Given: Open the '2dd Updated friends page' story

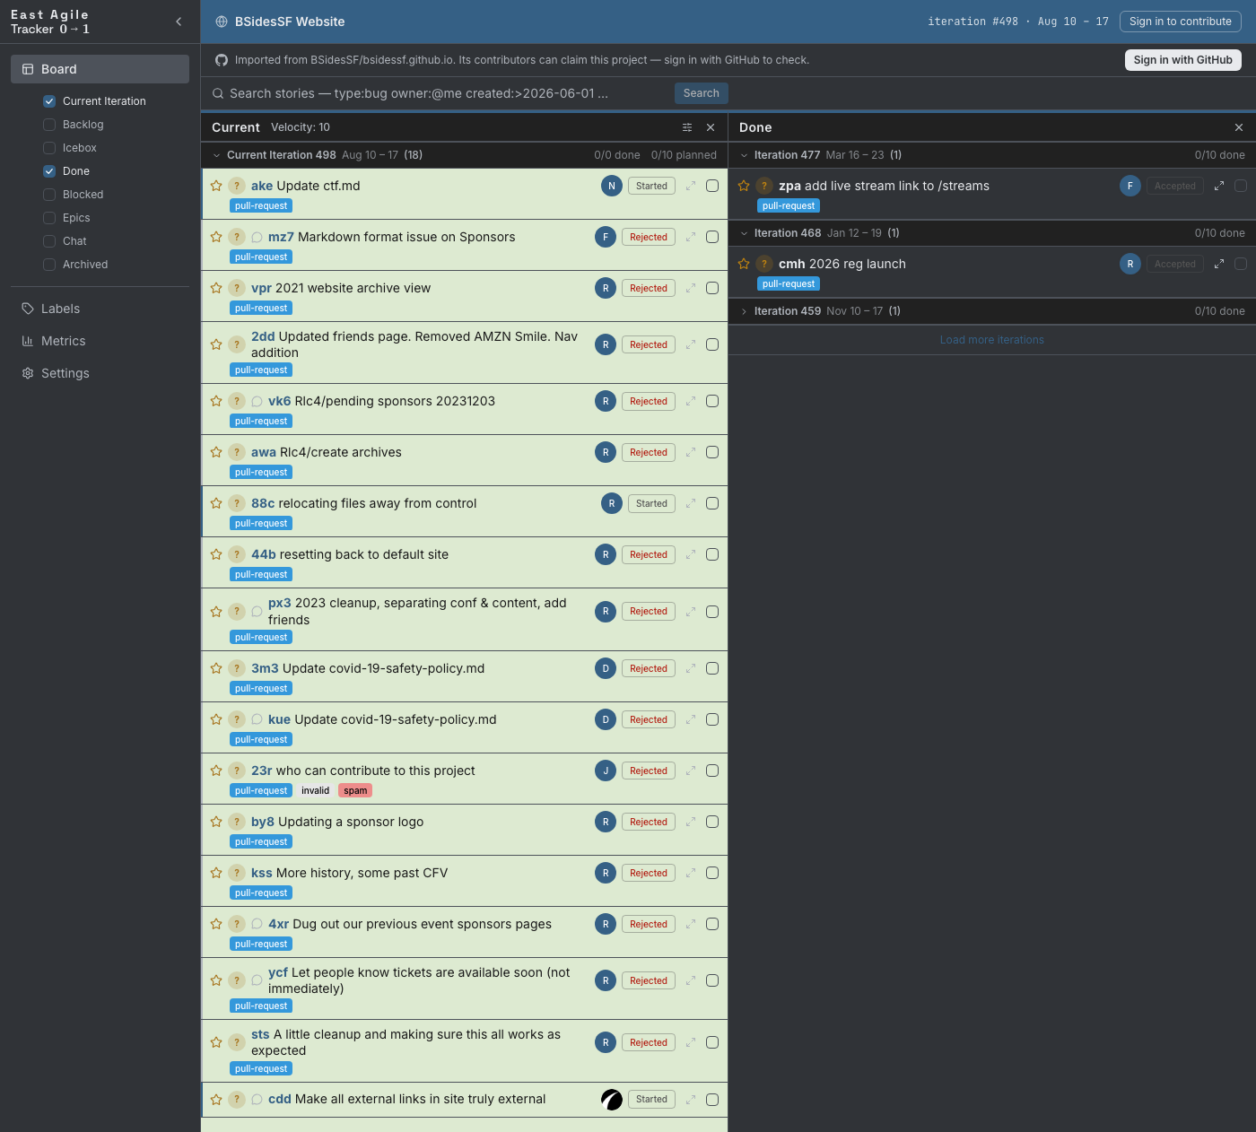Looking at the screenshot, I should 414,344.
